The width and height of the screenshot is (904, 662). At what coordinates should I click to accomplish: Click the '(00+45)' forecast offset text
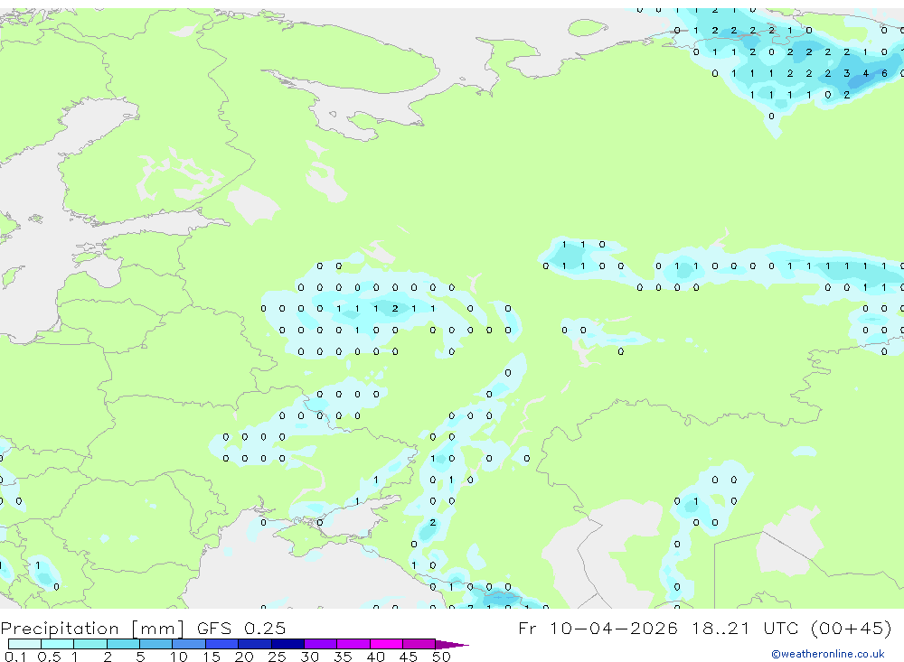(851, 628)
